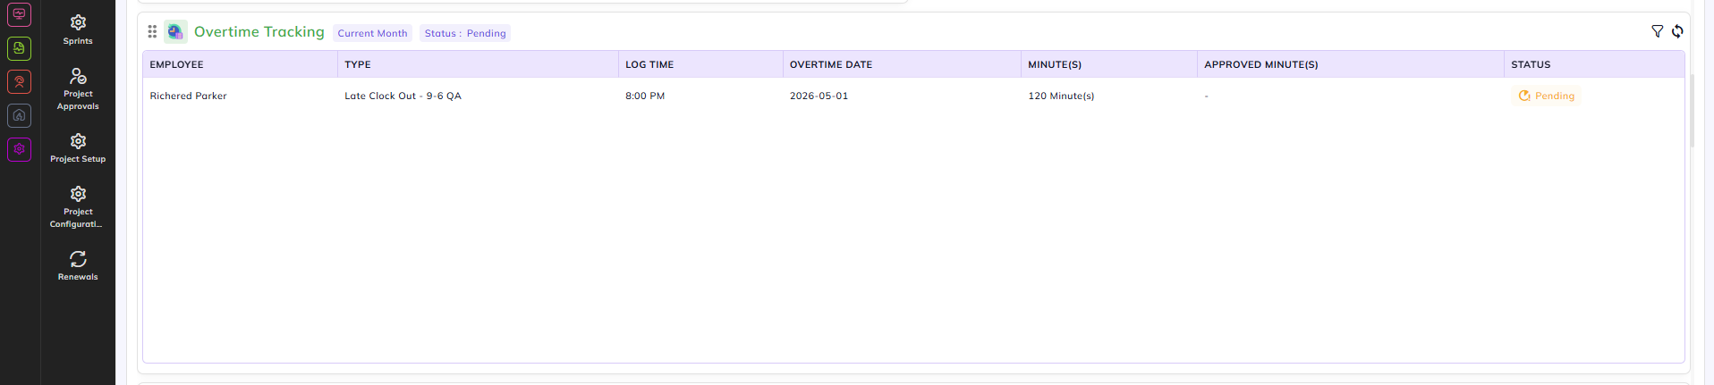Open Project Setup

tap(78, 148)
